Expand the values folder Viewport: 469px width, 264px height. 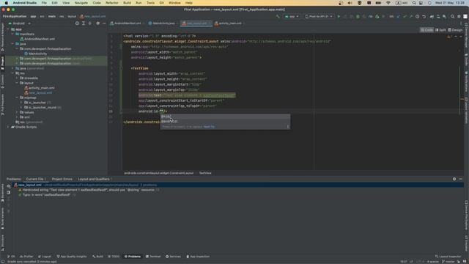(17, 112)
